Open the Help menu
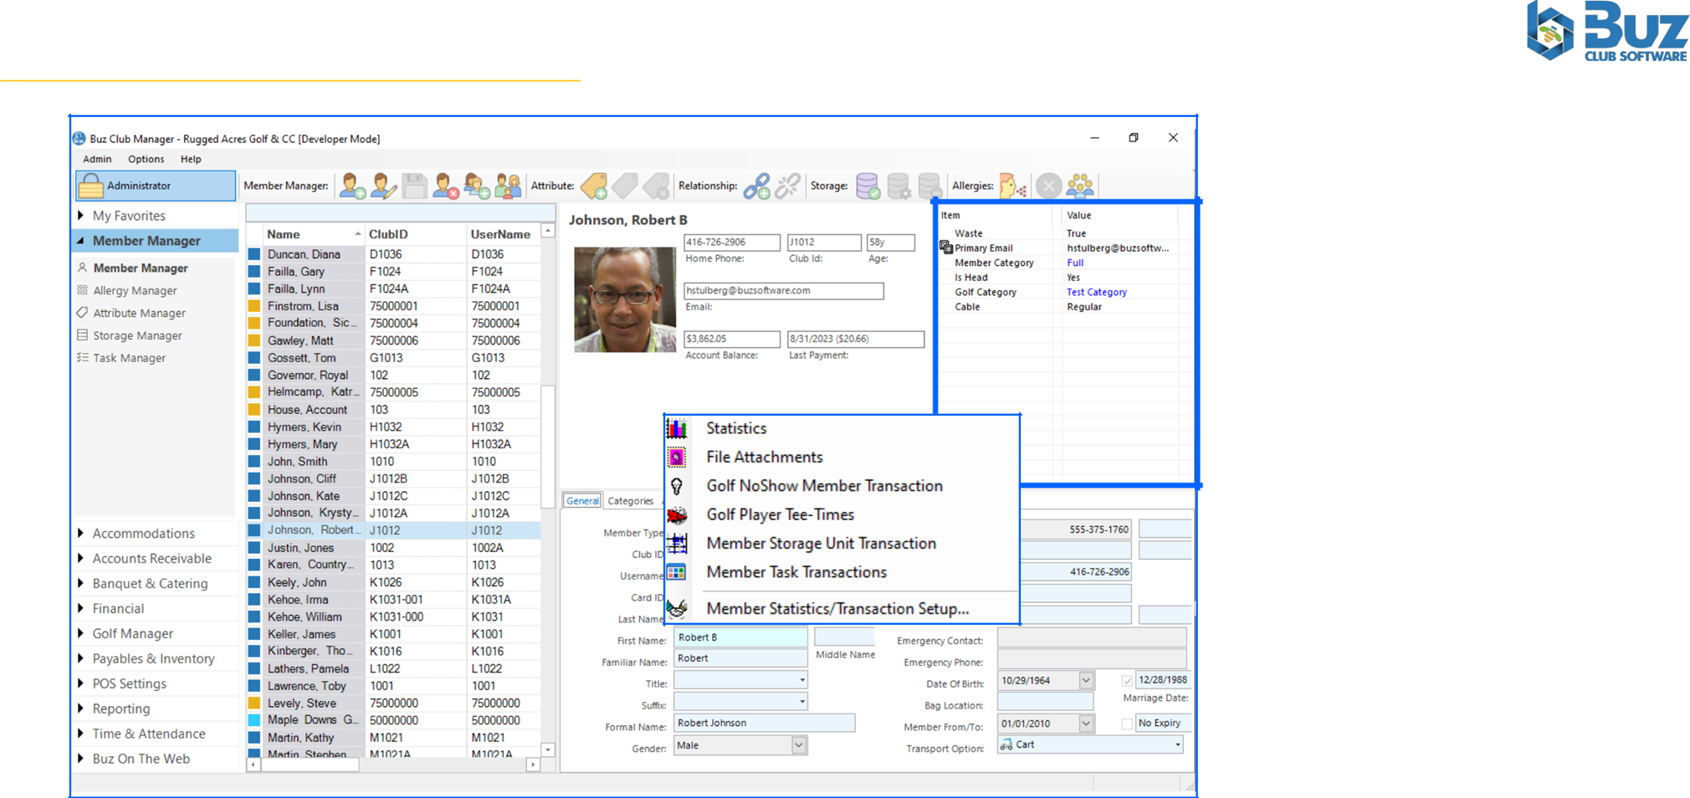Screen dimensions: 1690x798 [x=191, y=159]
